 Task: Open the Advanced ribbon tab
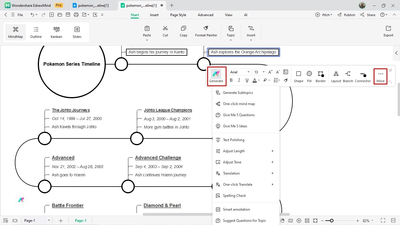coord(205,15)
